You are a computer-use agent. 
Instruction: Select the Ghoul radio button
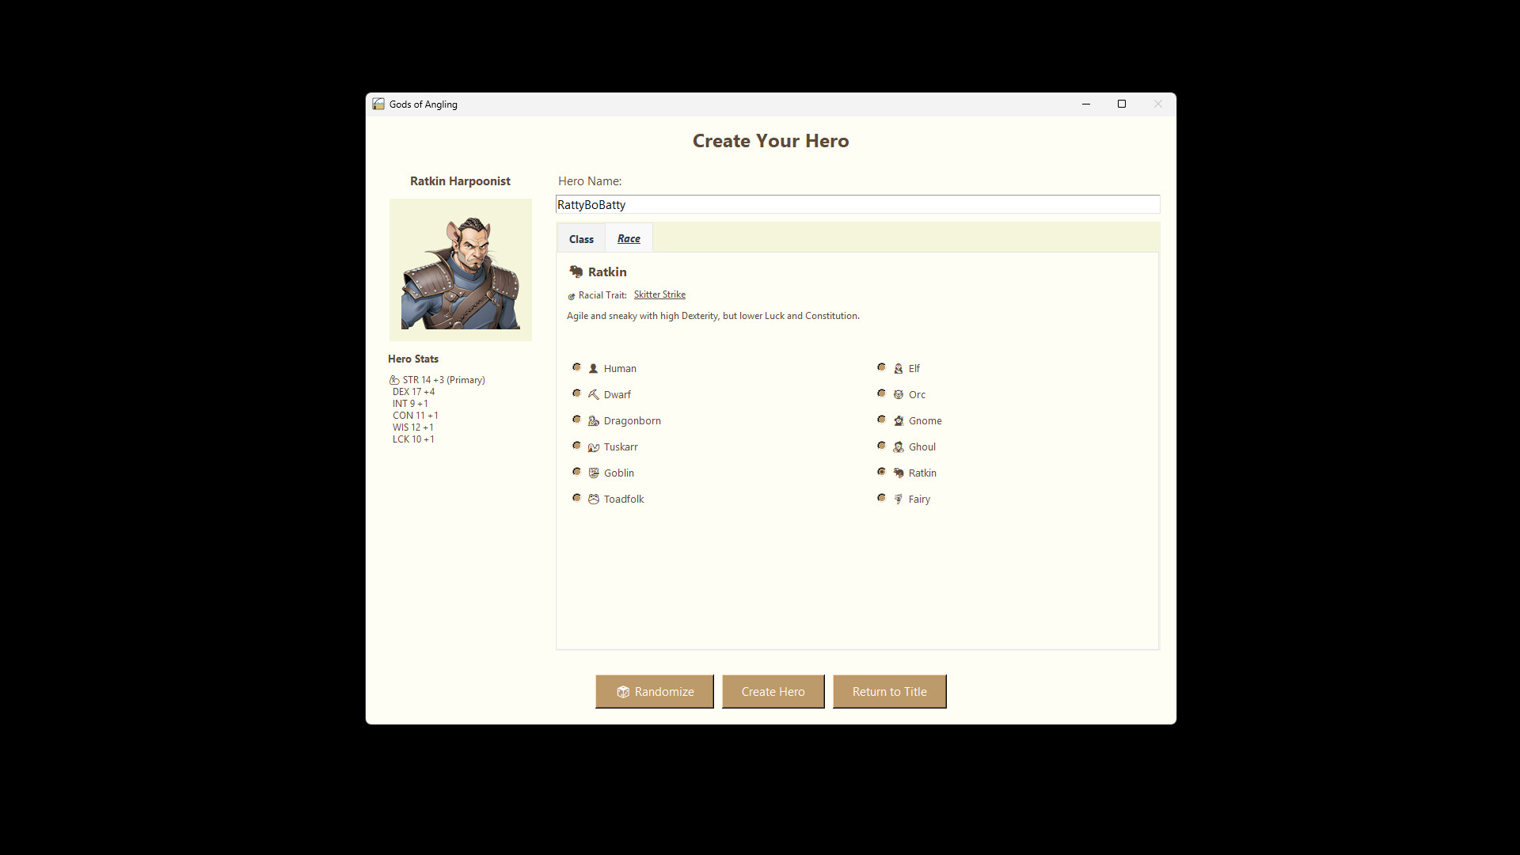point(881,446)
